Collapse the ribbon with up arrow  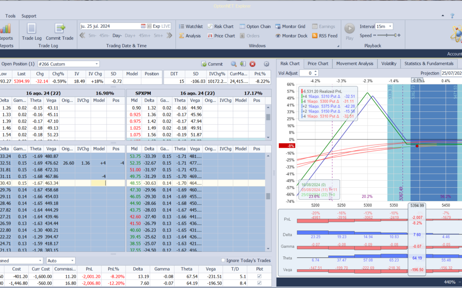pos(443,16)
